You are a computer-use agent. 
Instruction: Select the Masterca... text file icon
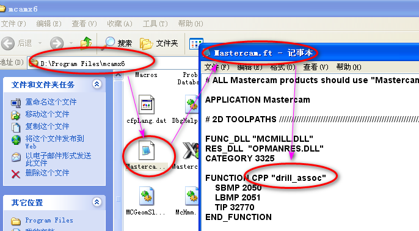click(x=147, y=150)
